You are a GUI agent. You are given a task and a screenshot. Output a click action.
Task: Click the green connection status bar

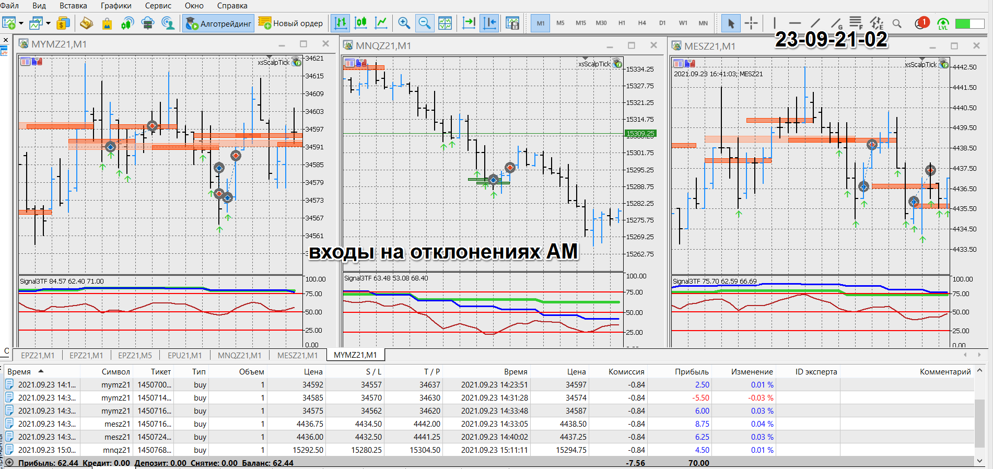coord(969,24)
